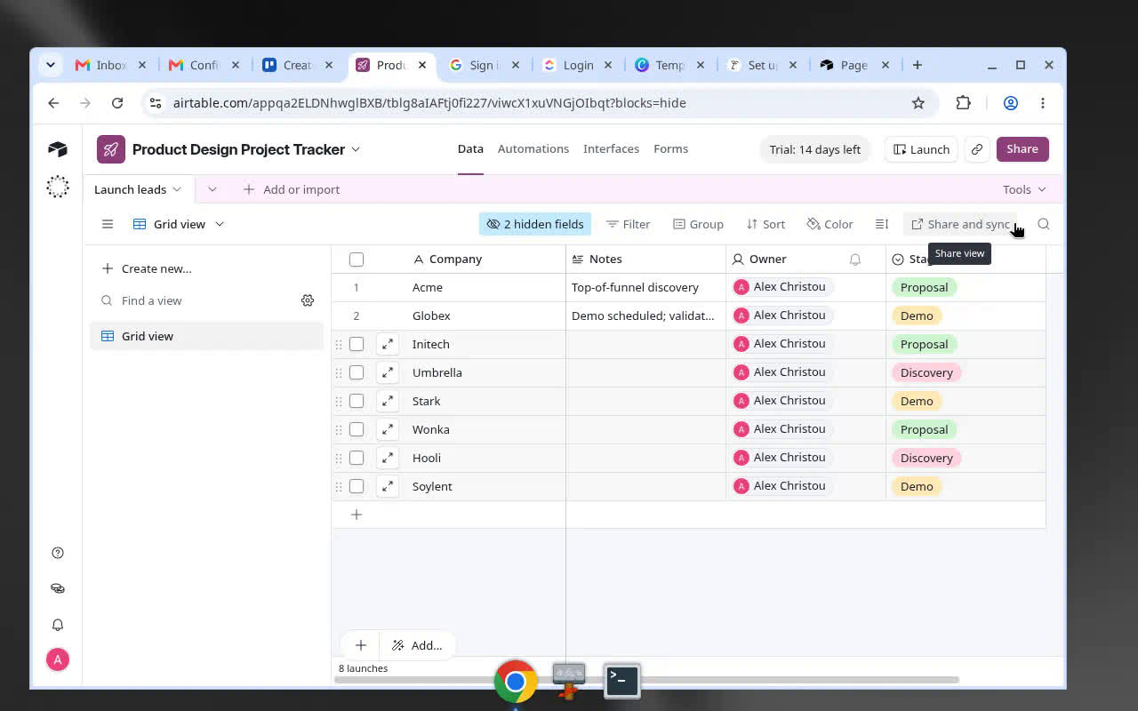This screenshot has width=1138, height=711.
Task: Open Chrome from the taskbar
Action: tap(516, 682)
